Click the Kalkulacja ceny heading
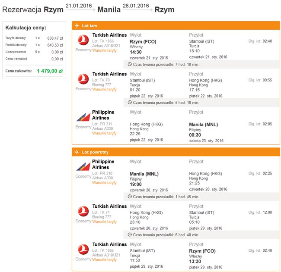Viewport: 281px width, 272px height. click(26, 28)
